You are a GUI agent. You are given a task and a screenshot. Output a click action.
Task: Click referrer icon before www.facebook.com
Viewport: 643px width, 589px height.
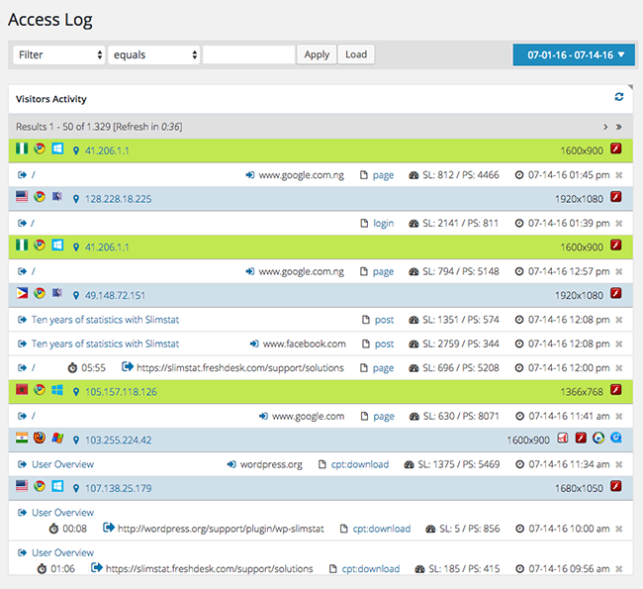point(254,344)
